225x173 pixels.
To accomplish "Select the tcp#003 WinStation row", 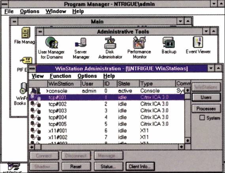I will tap(106, 110).
